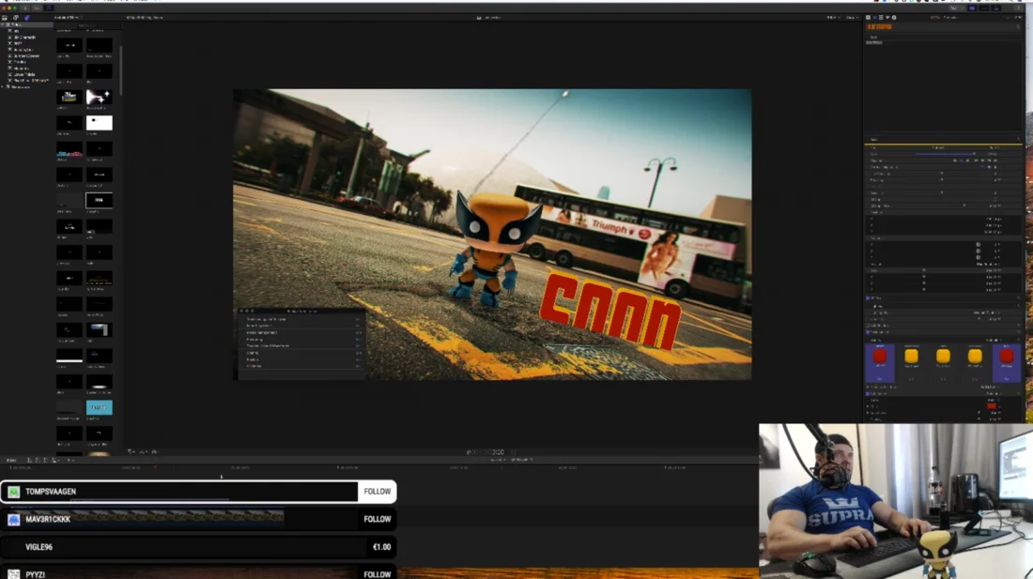This screenshot has width=1033, height=579.
Task: Select the white sparkle title thumbnail
Action: pos(99,97)
